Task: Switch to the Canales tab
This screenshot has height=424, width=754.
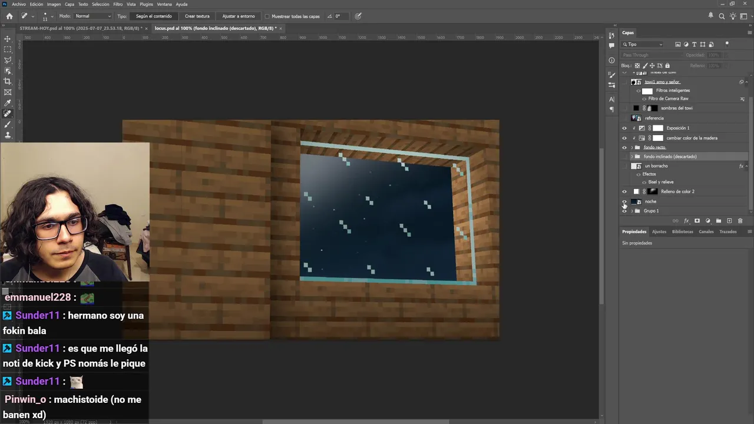Action: pyautogui.click(x=706, y=231)
